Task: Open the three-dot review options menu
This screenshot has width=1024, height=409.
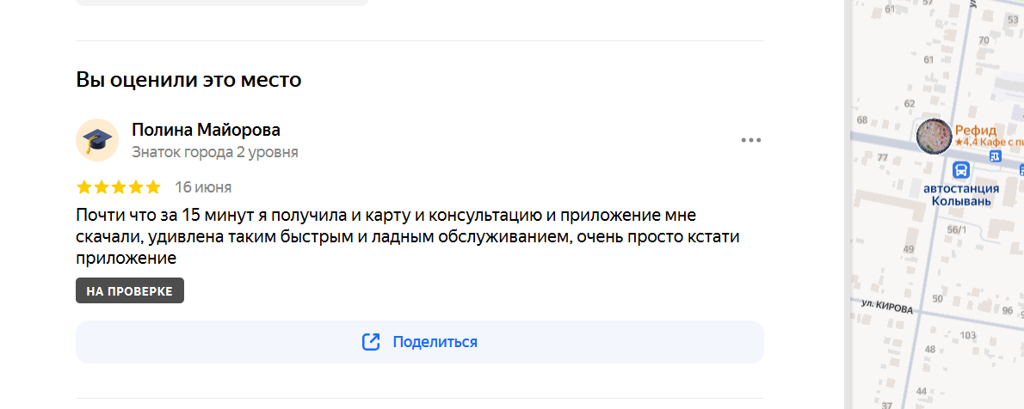Action: pos(751,140)
